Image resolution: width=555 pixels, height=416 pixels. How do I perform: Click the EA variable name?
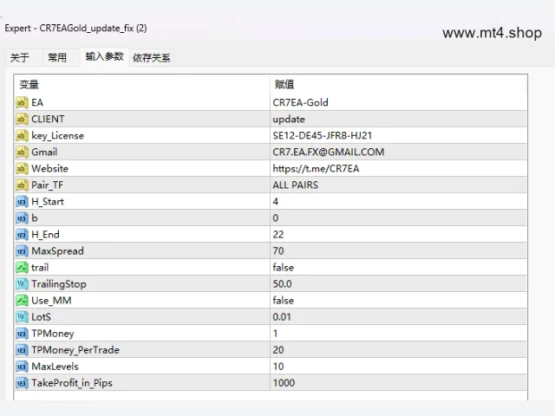[x=37, y=102]
